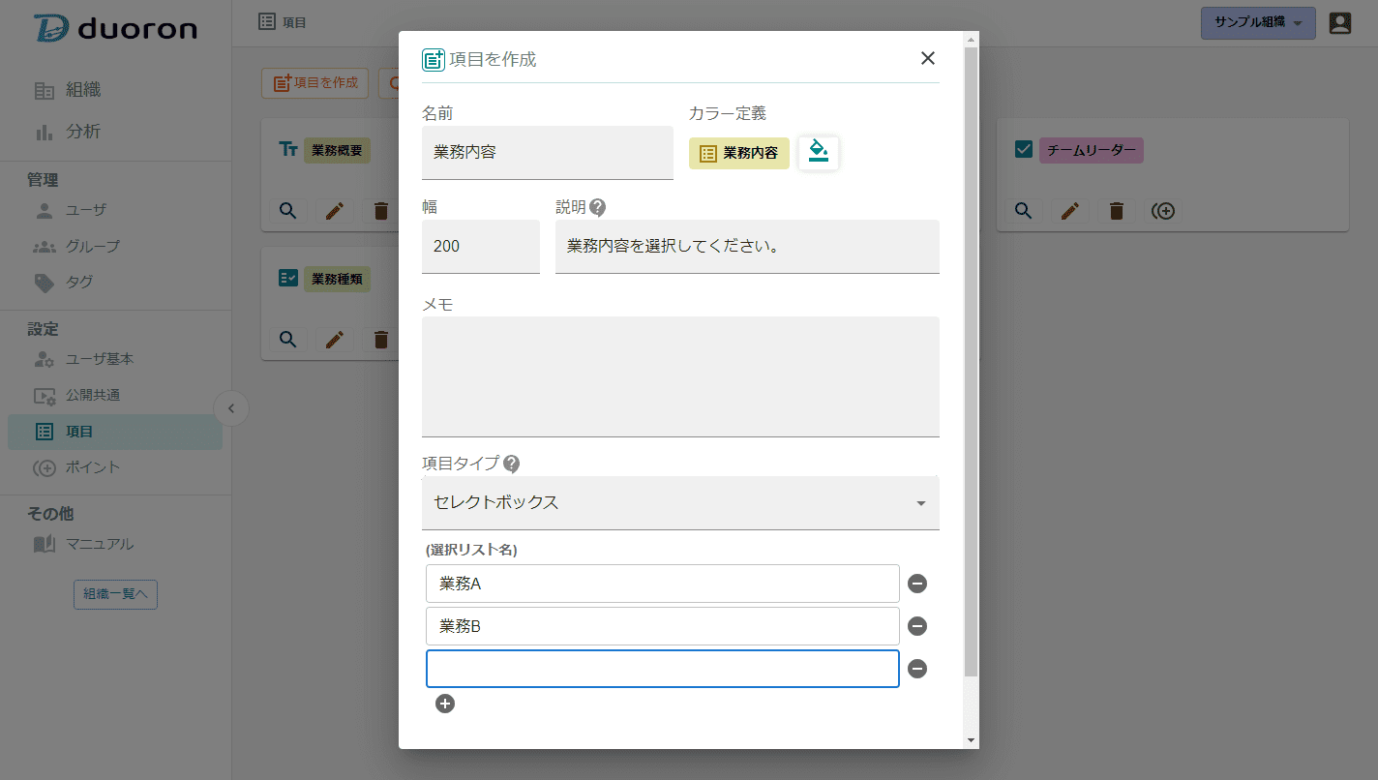Focus the empty third list entry field
This screenshot has height=780, width=1378.
[663, 669]
